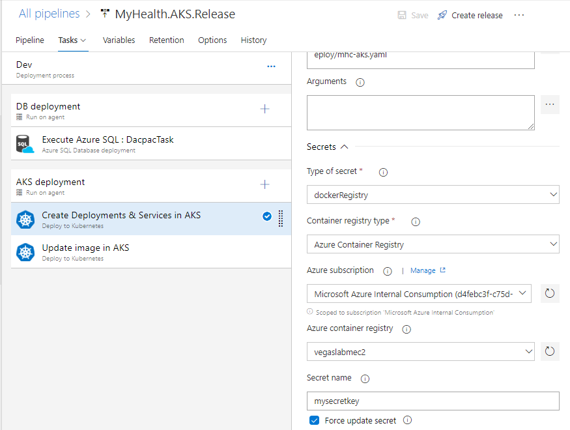The image size is (570, 430).
Task: Click the Save disk icon
Action: tap(402, 15)
